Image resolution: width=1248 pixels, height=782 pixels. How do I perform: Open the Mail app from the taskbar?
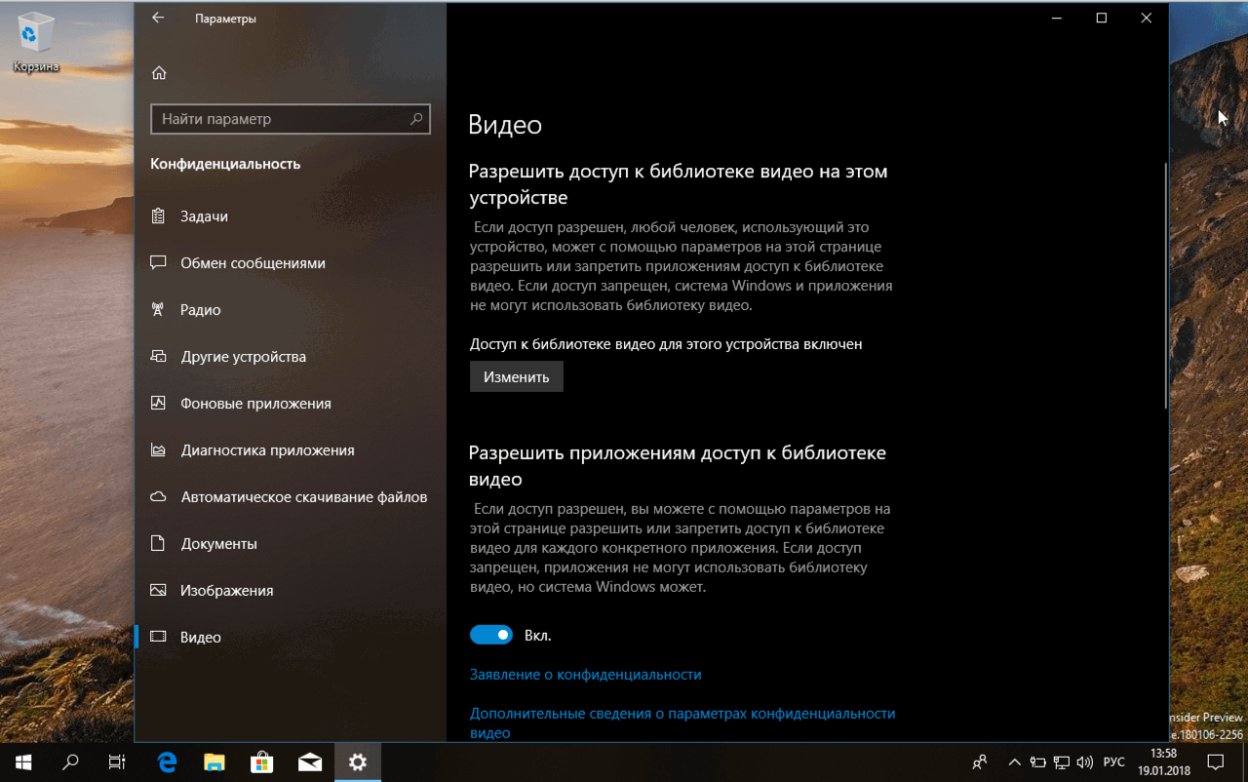pyautogui.click(x=310, y=762)
